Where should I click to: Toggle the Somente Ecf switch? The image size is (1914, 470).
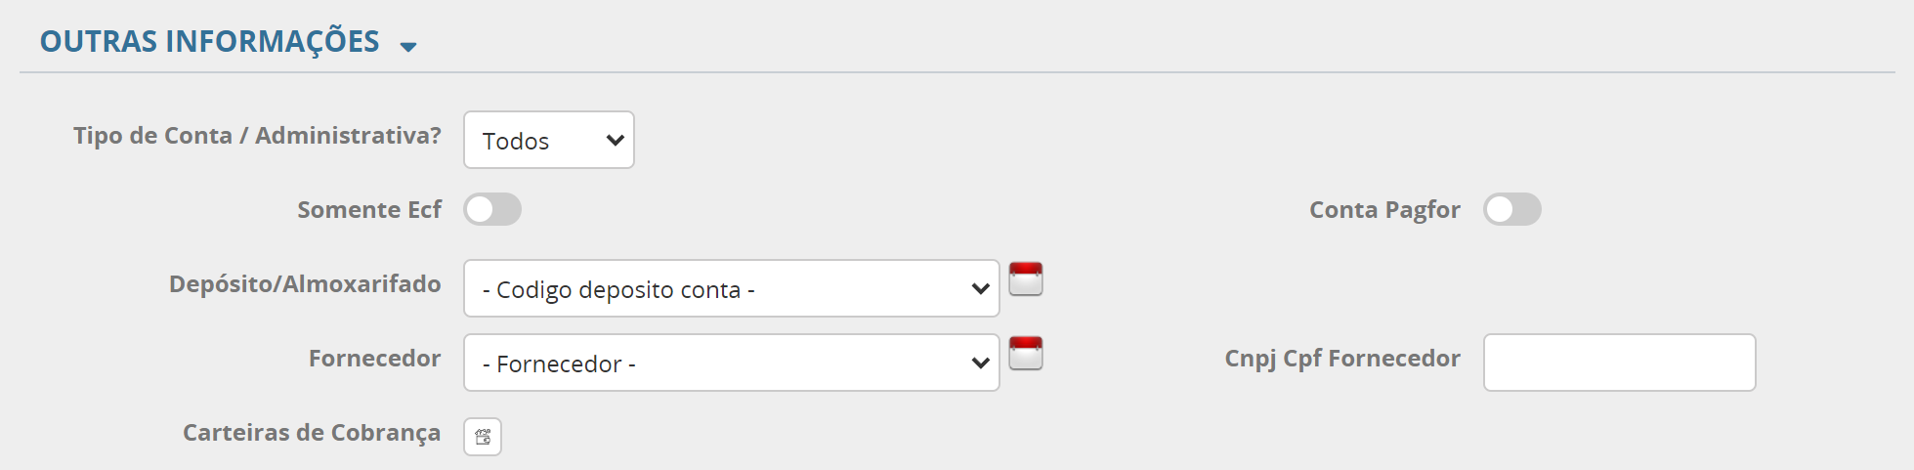[492, 209]
